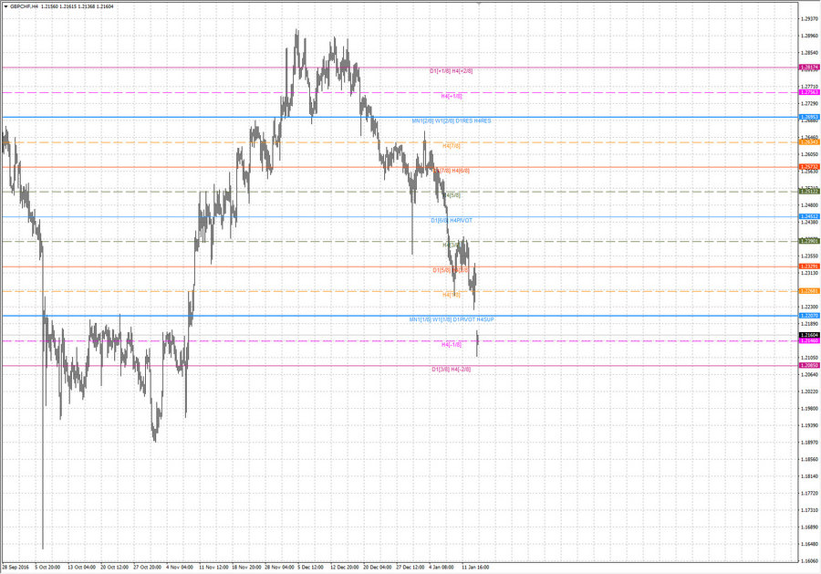Select the 'H4[+1/8]' magenta line label
This screenshot has height=574, width=821.
[452, 97]
